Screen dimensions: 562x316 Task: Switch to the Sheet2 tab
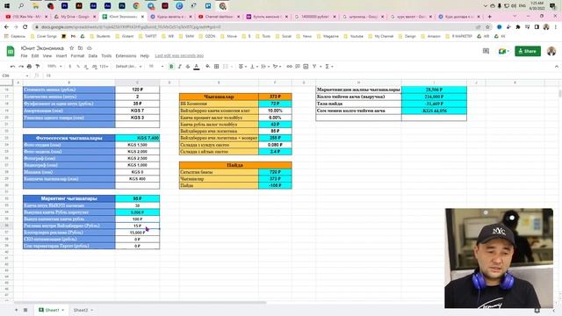(x=80, y=310)
